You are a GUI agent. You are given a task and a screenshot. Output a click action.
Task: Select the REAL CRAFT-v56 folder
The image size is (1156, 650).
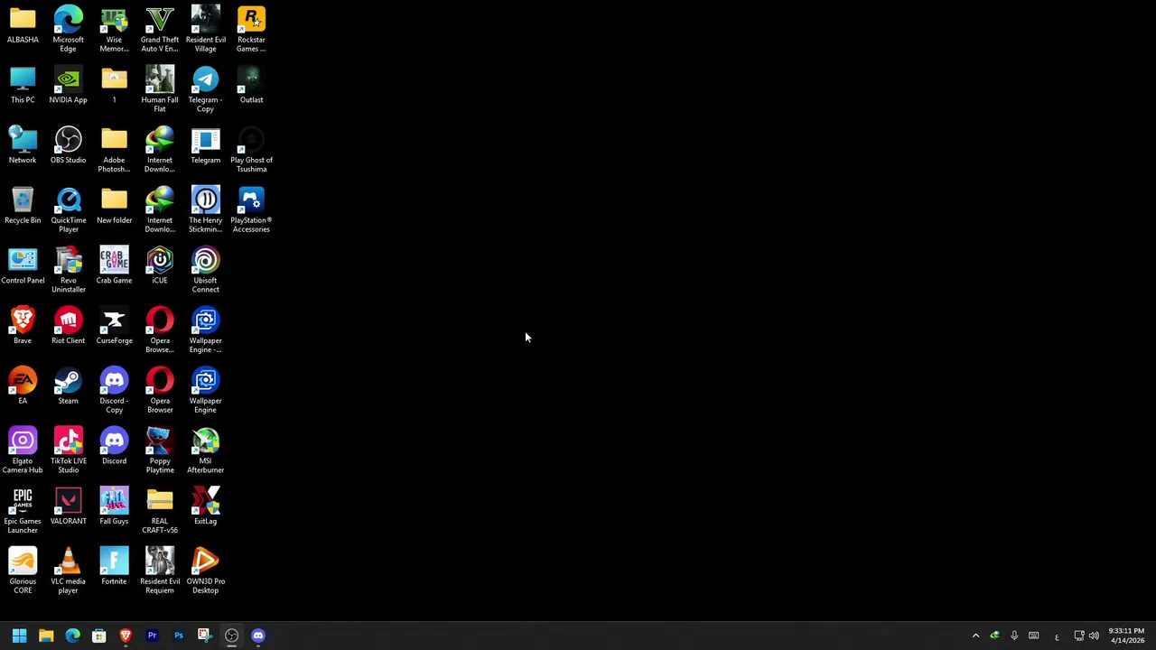tap(160, 510)
